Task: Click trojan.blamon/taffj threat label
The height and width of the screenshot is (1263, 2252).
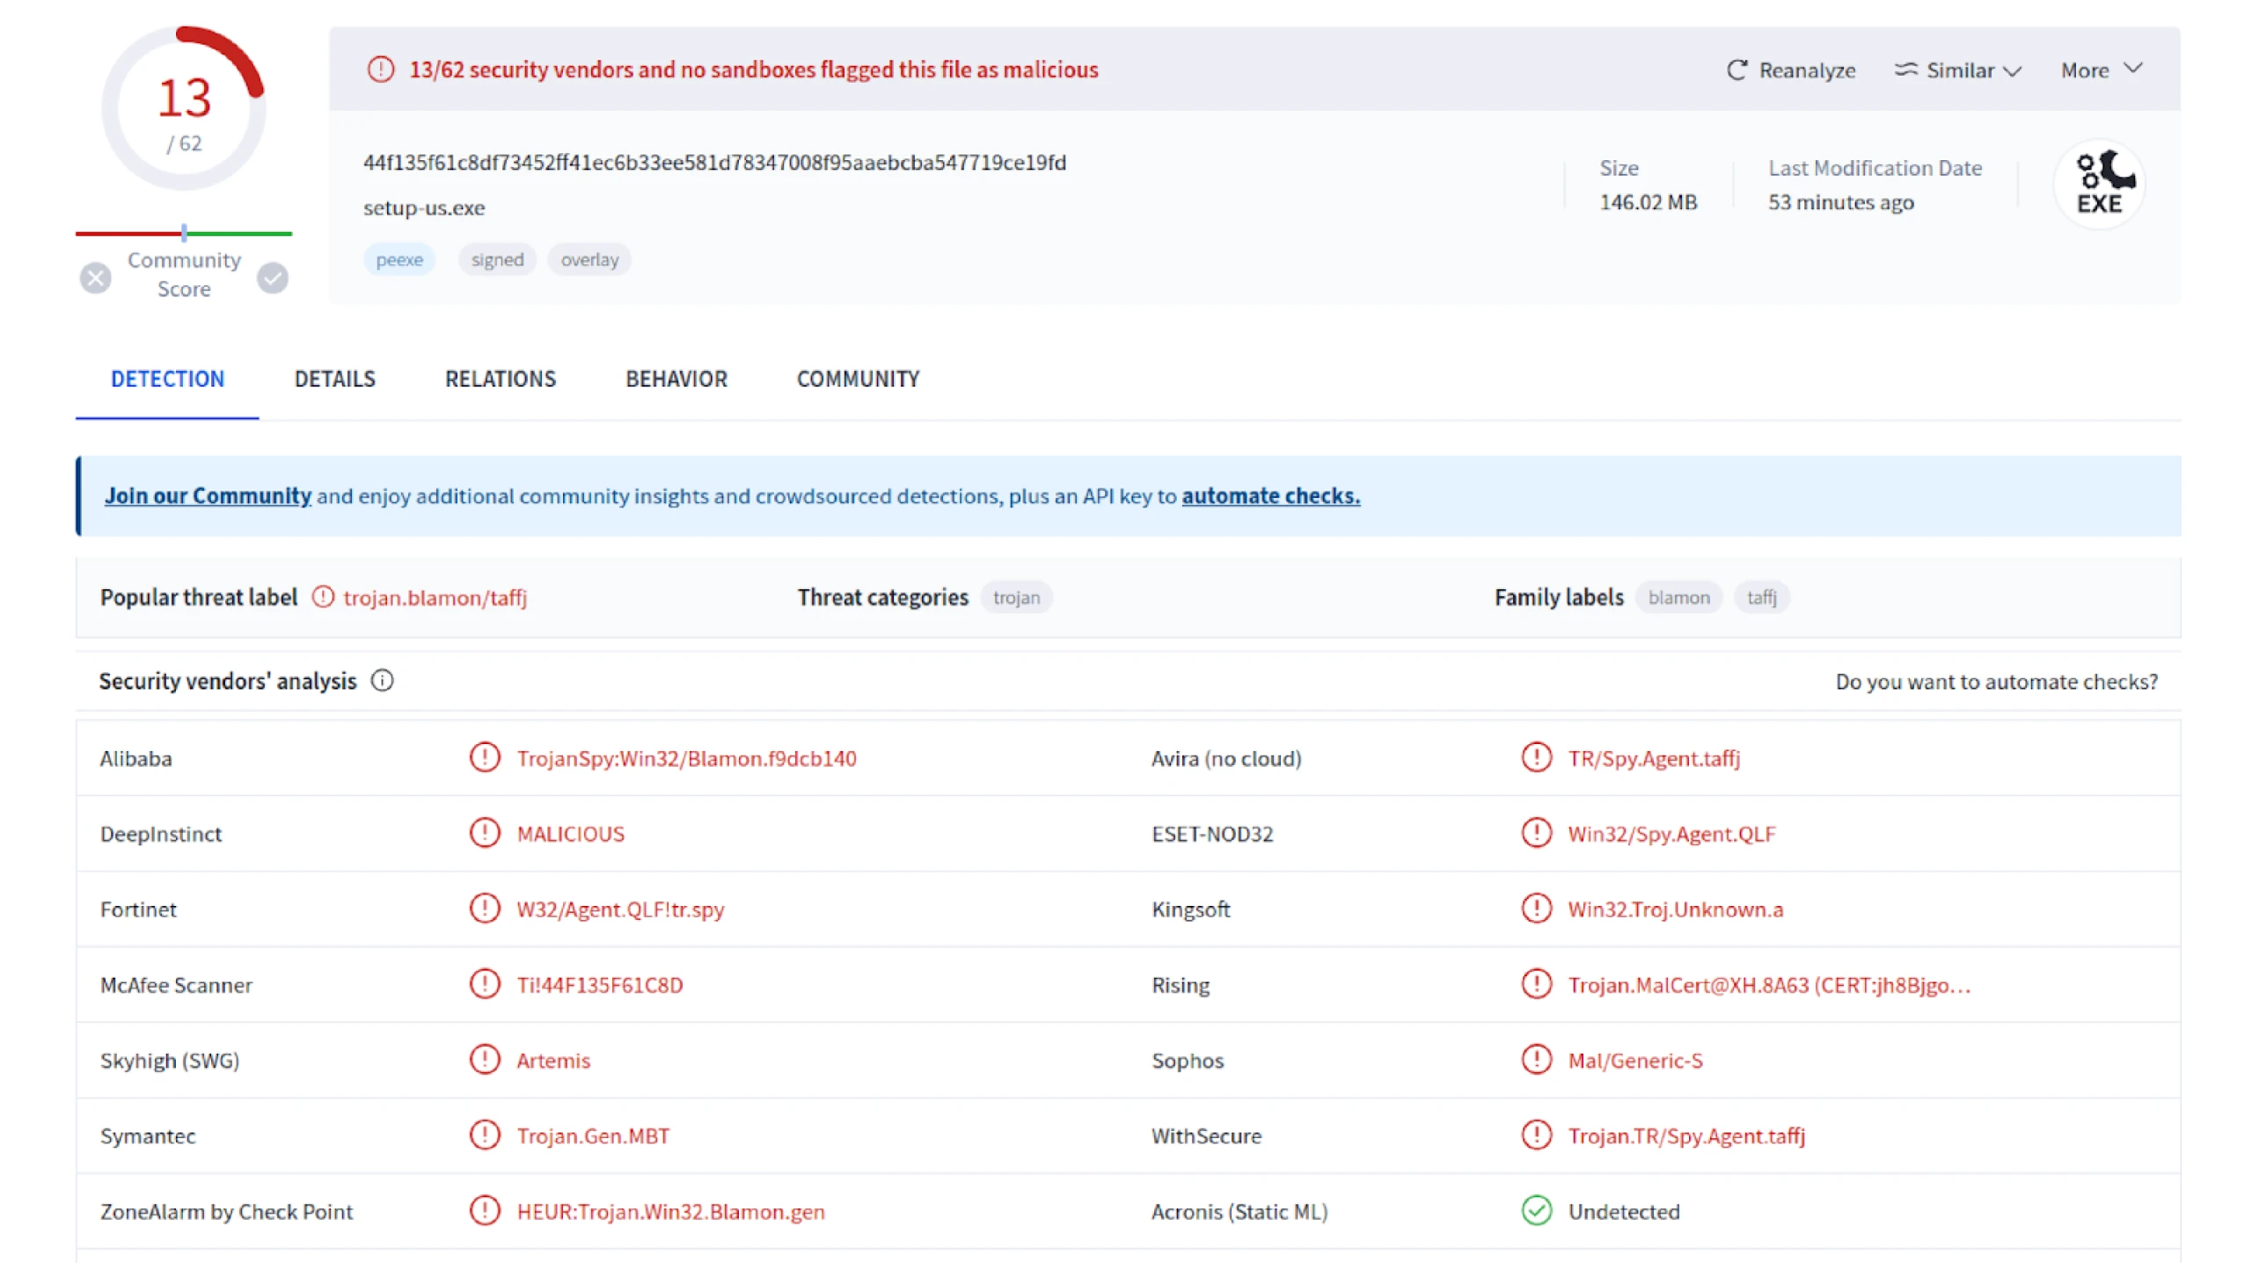Action: point(435,598)
